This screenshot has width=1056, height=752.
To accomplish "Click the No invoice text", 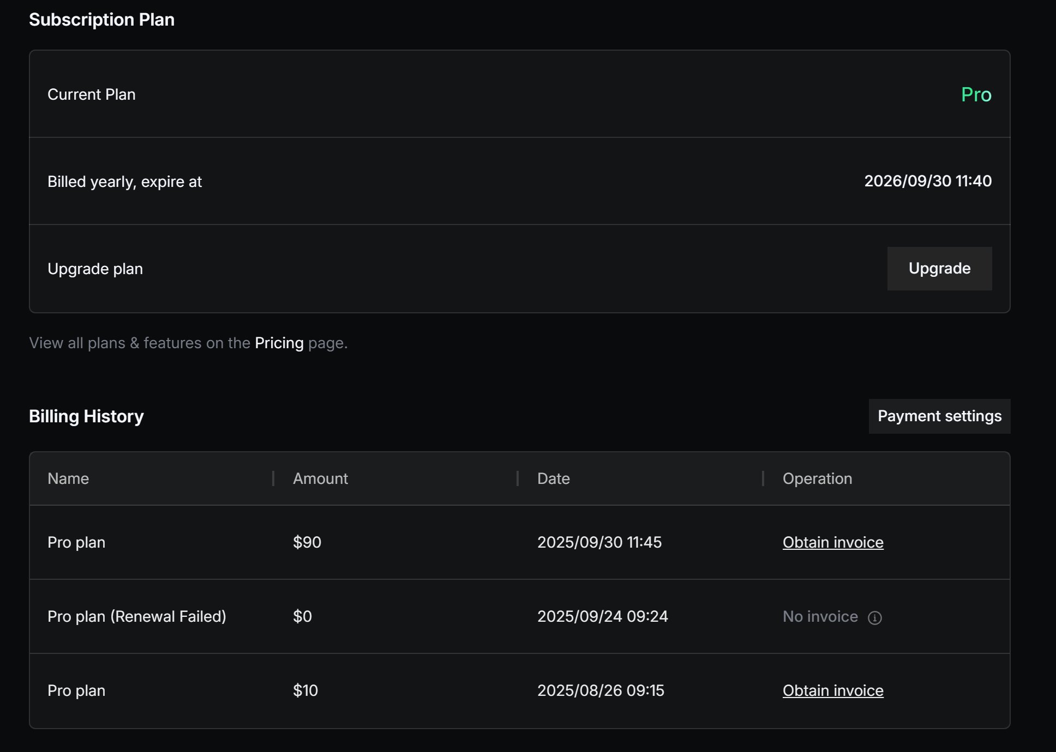I will (820, 616).
